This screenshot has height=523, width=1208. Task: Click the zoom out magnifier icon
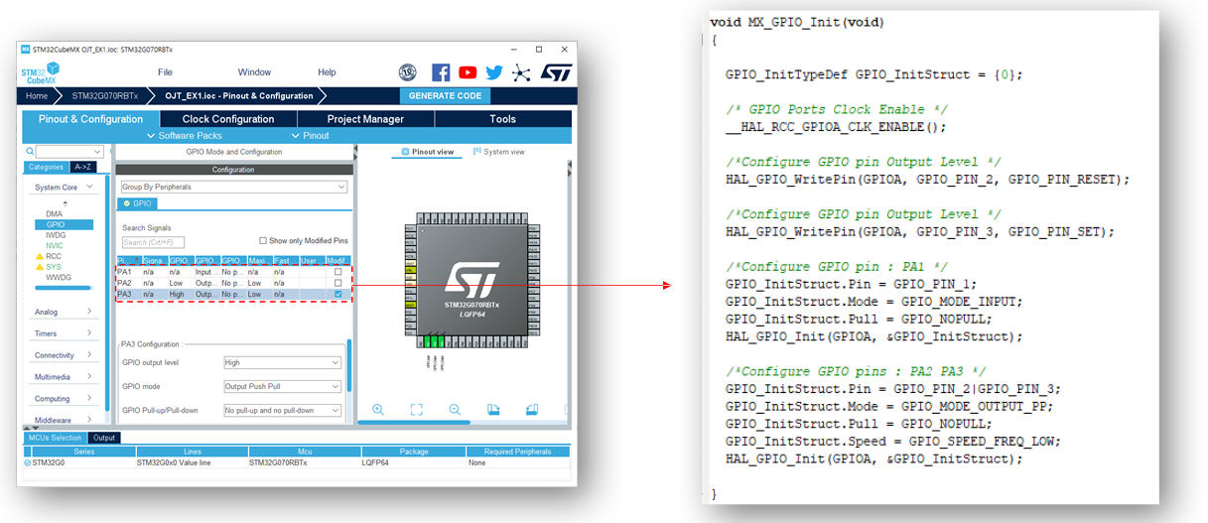[x=455, y=410]
